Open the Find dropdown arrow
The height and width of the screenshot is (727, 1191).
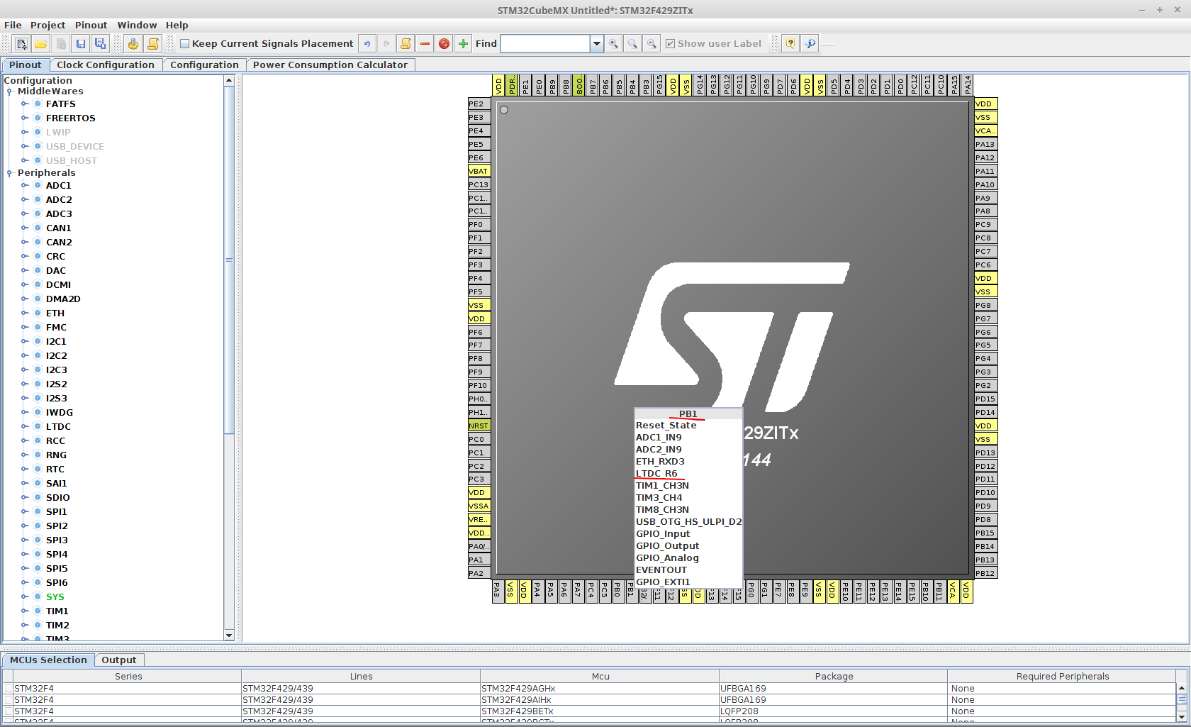tap(597, 44)
